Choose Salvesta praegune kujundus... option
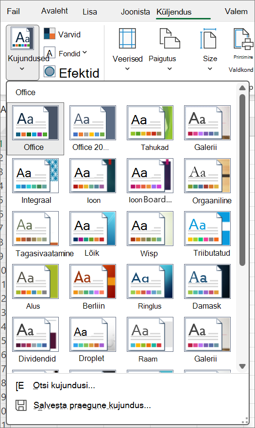Screen dimensions: 255x428 [92, 405]
